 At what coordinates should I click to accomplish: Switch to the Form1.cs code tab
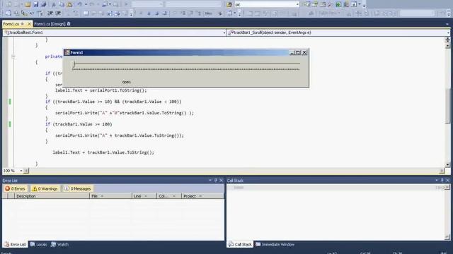pos(11,24)
